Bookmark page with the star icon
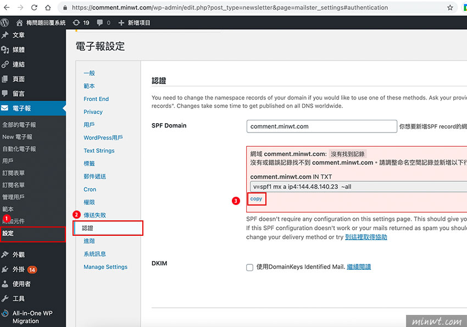Screen dimensions: 467x327 [450, 8]
